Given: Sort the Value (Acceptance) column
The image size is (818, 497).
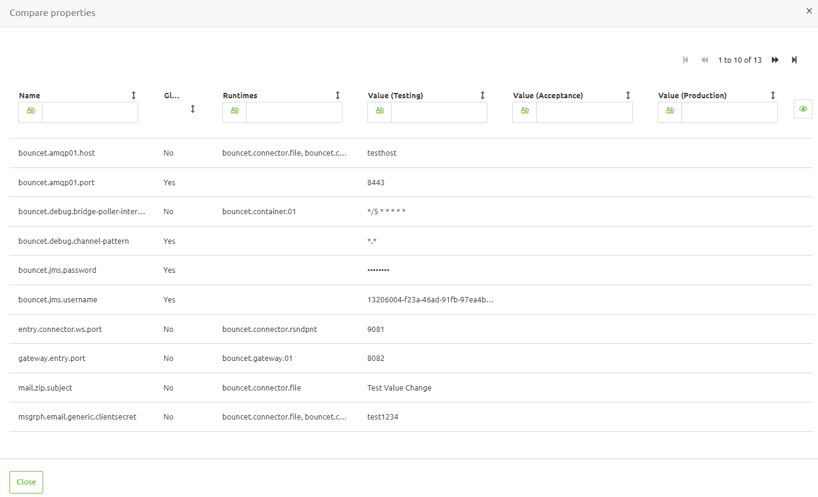Looking at the screenshot, I should tap(628, 95).
